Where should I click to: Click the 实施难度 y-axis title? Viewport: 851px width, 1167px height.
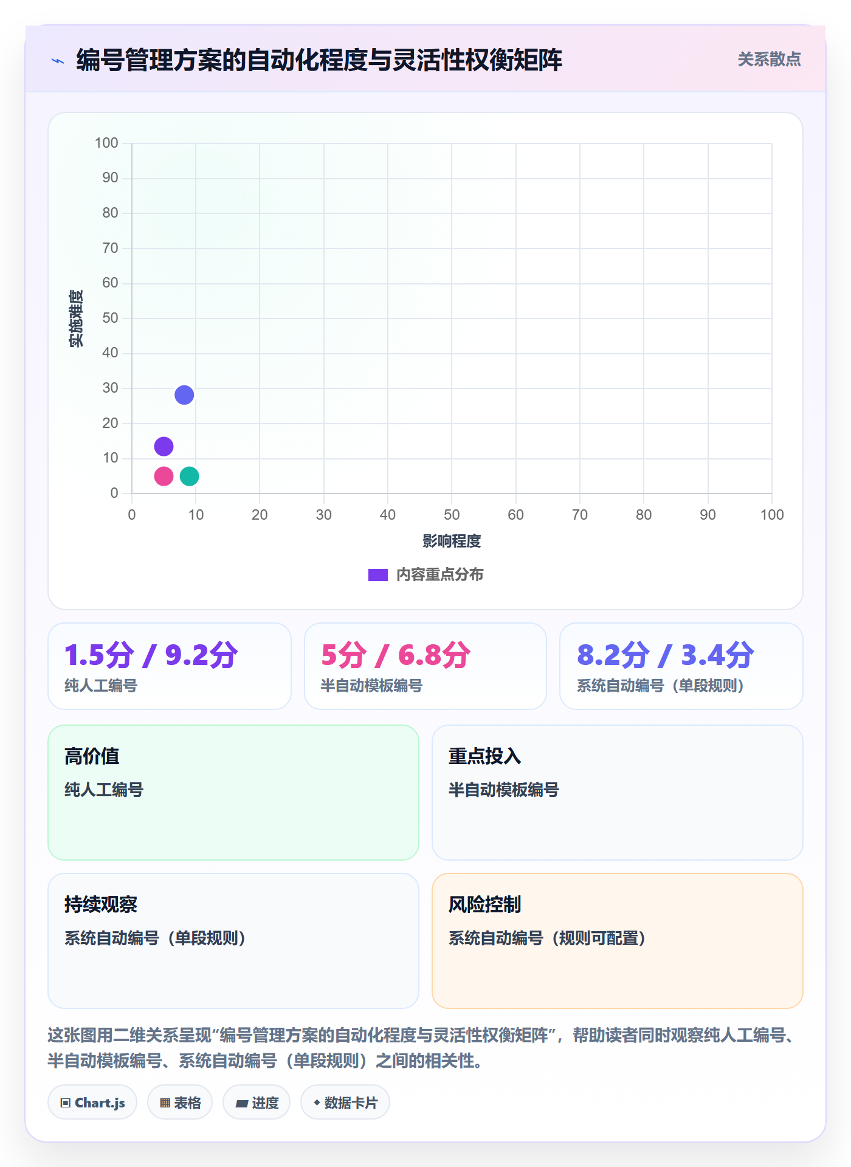click(76, 318)
